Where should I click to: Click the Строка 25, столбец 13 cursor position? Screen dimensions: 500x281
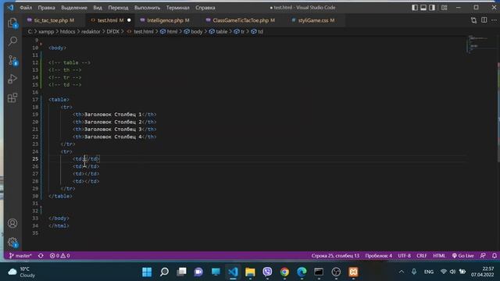[335, 256]
